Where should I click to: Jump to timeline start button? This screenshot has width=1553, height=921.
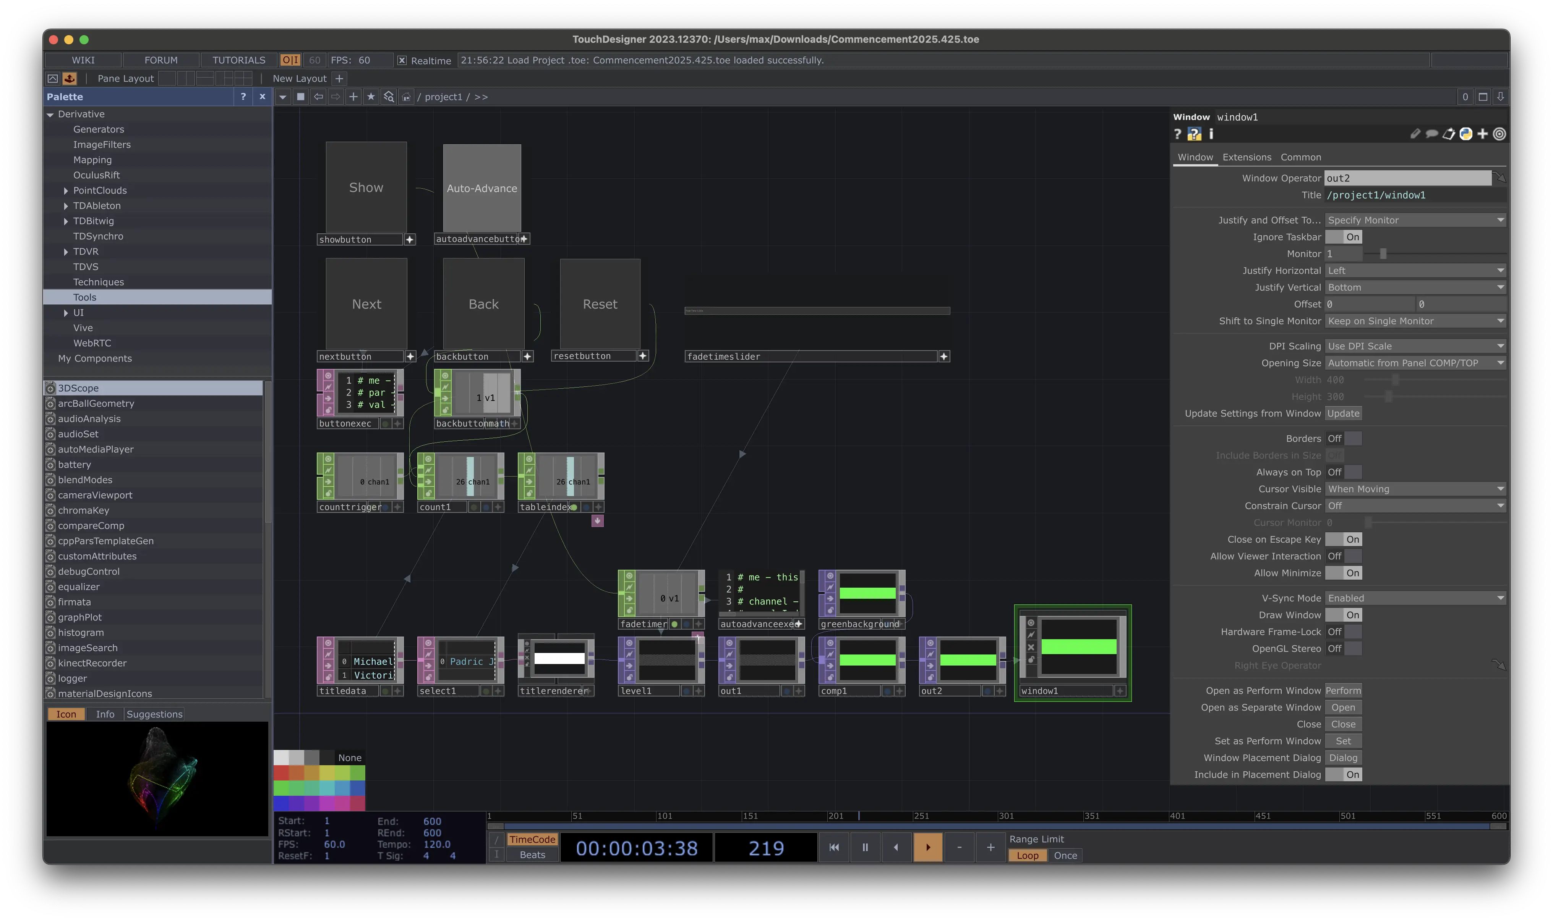coord(834,848)
